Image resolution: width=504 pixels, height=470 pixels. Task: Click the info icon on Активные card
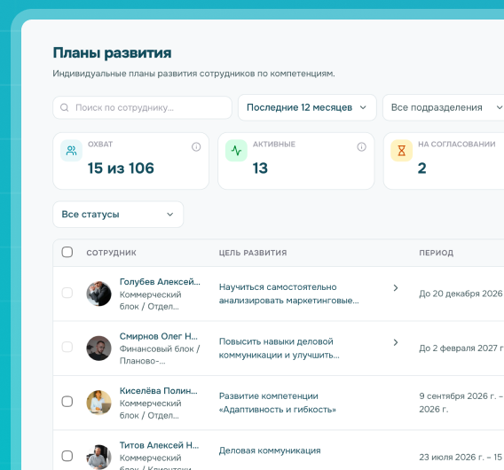(x=361, y=147)
